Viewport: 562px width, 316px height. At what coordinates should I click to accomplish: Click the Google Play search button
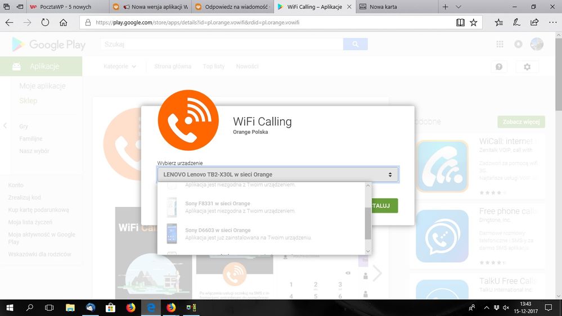(355, 44)
